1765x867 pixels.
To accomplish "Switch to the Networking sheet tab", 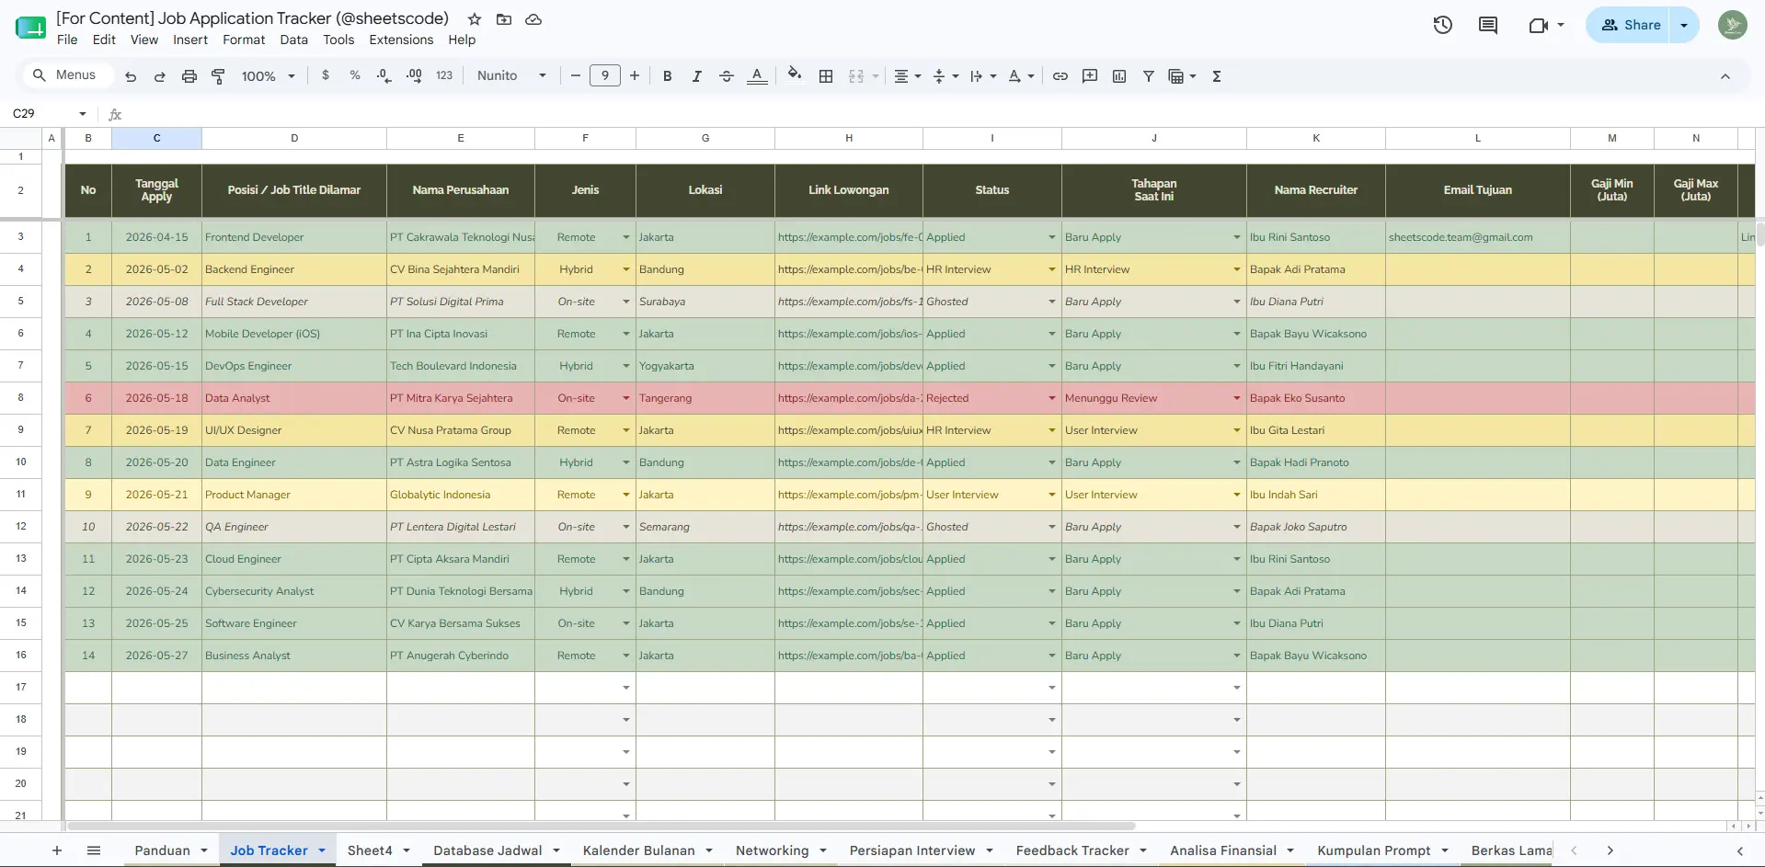I will (773, 850).
